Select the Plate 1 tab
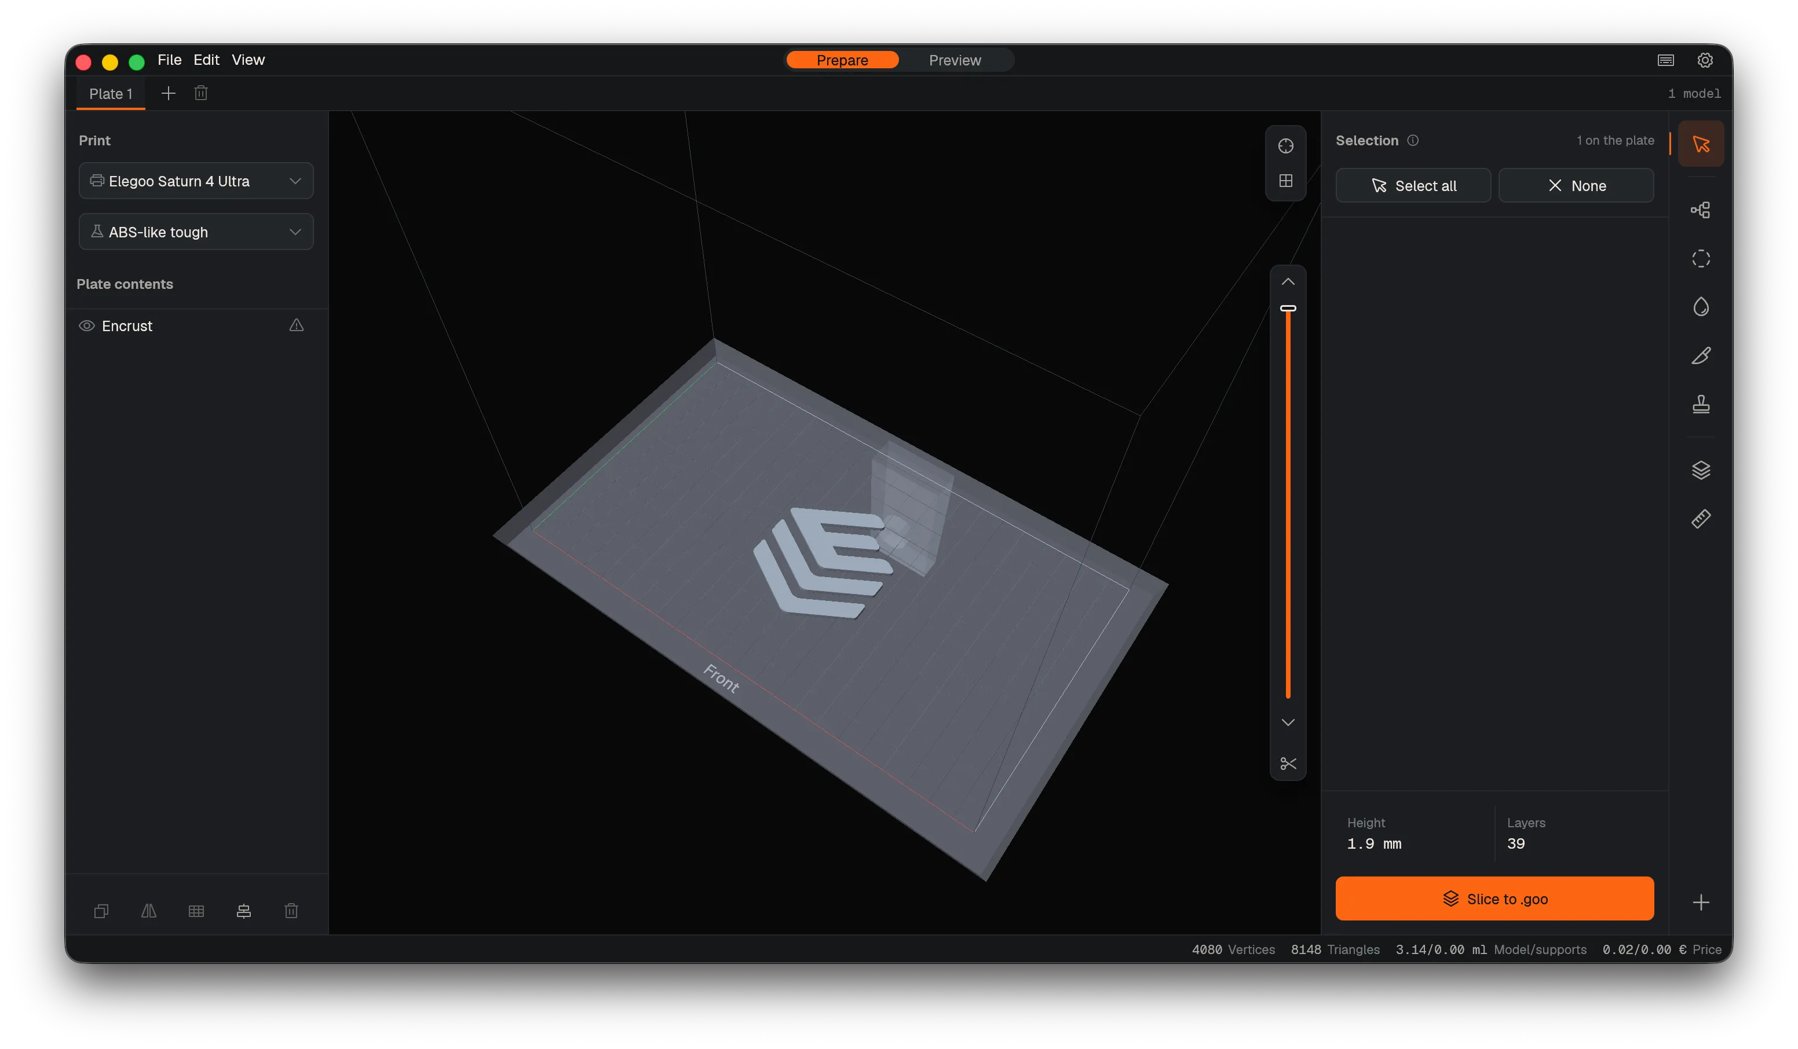This screenshot has height=1049, width=1798. [x=111, y=93]
